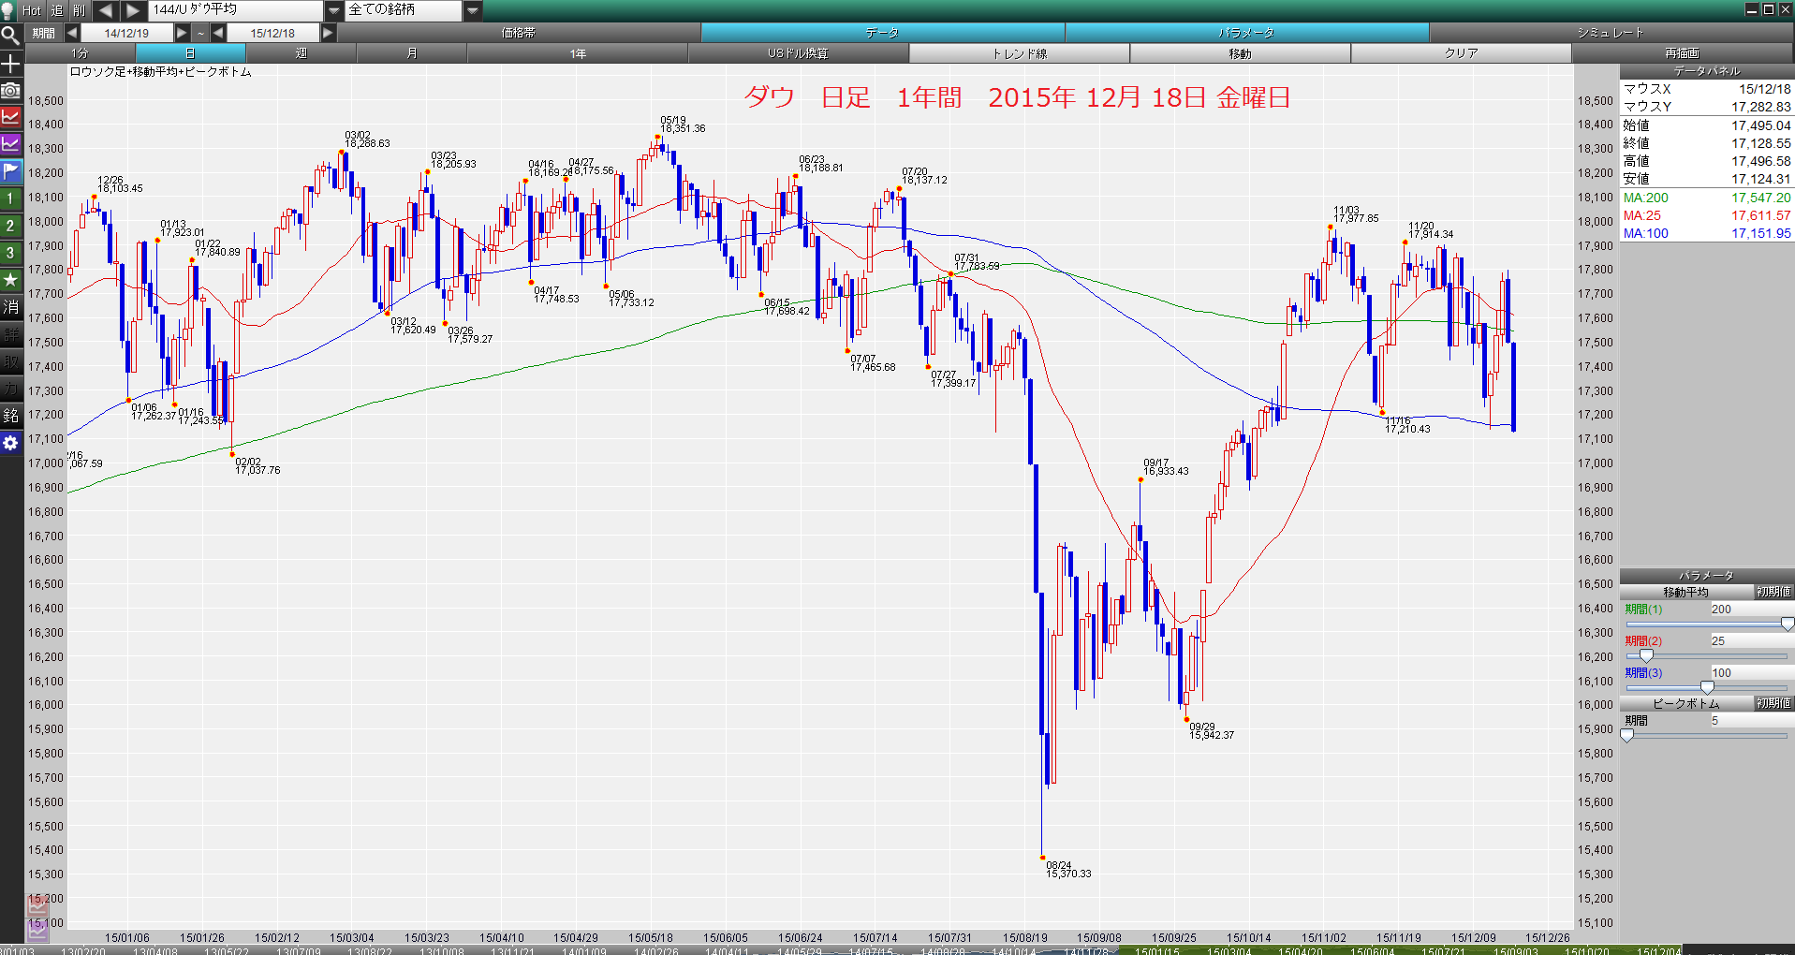Image resolution: width=1795 pixels, height=955 pixels.
Task: Click the tilde range button between dates
Action: click(x=200, y=33)
